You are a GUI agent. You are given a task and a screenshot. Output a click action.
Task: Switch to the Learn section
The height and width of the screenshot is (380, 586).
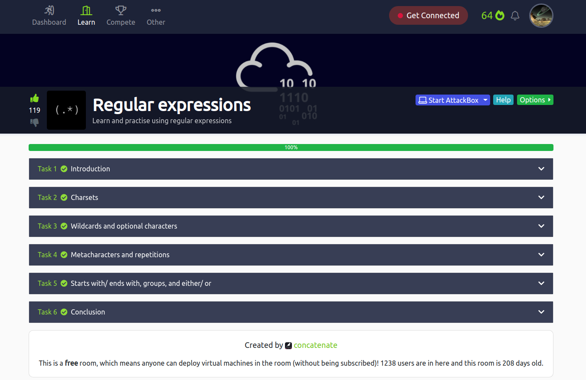pos(86,15)
